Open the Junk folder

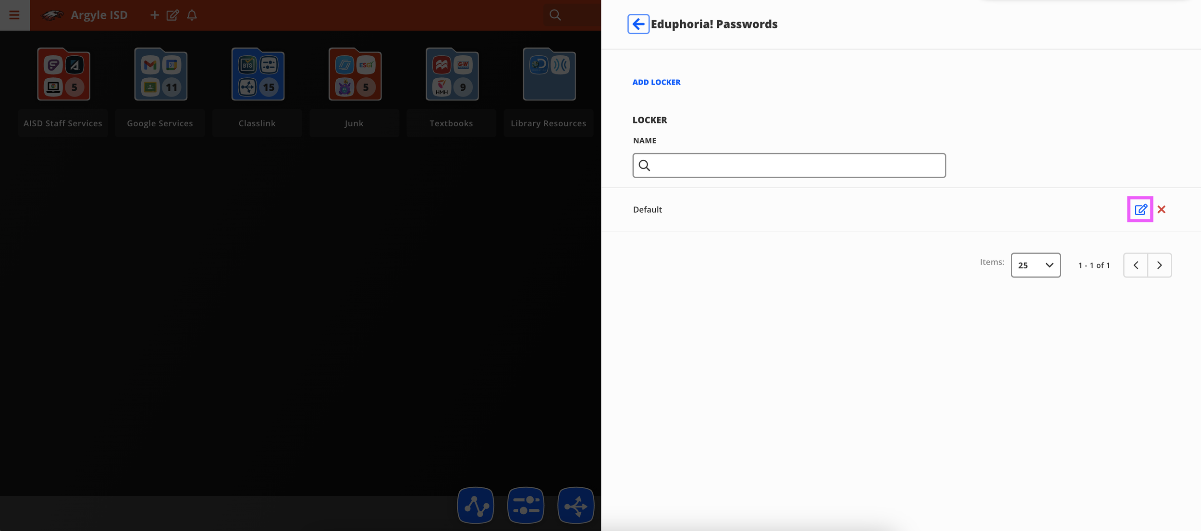pyautogui.click(x=355, y=74)
